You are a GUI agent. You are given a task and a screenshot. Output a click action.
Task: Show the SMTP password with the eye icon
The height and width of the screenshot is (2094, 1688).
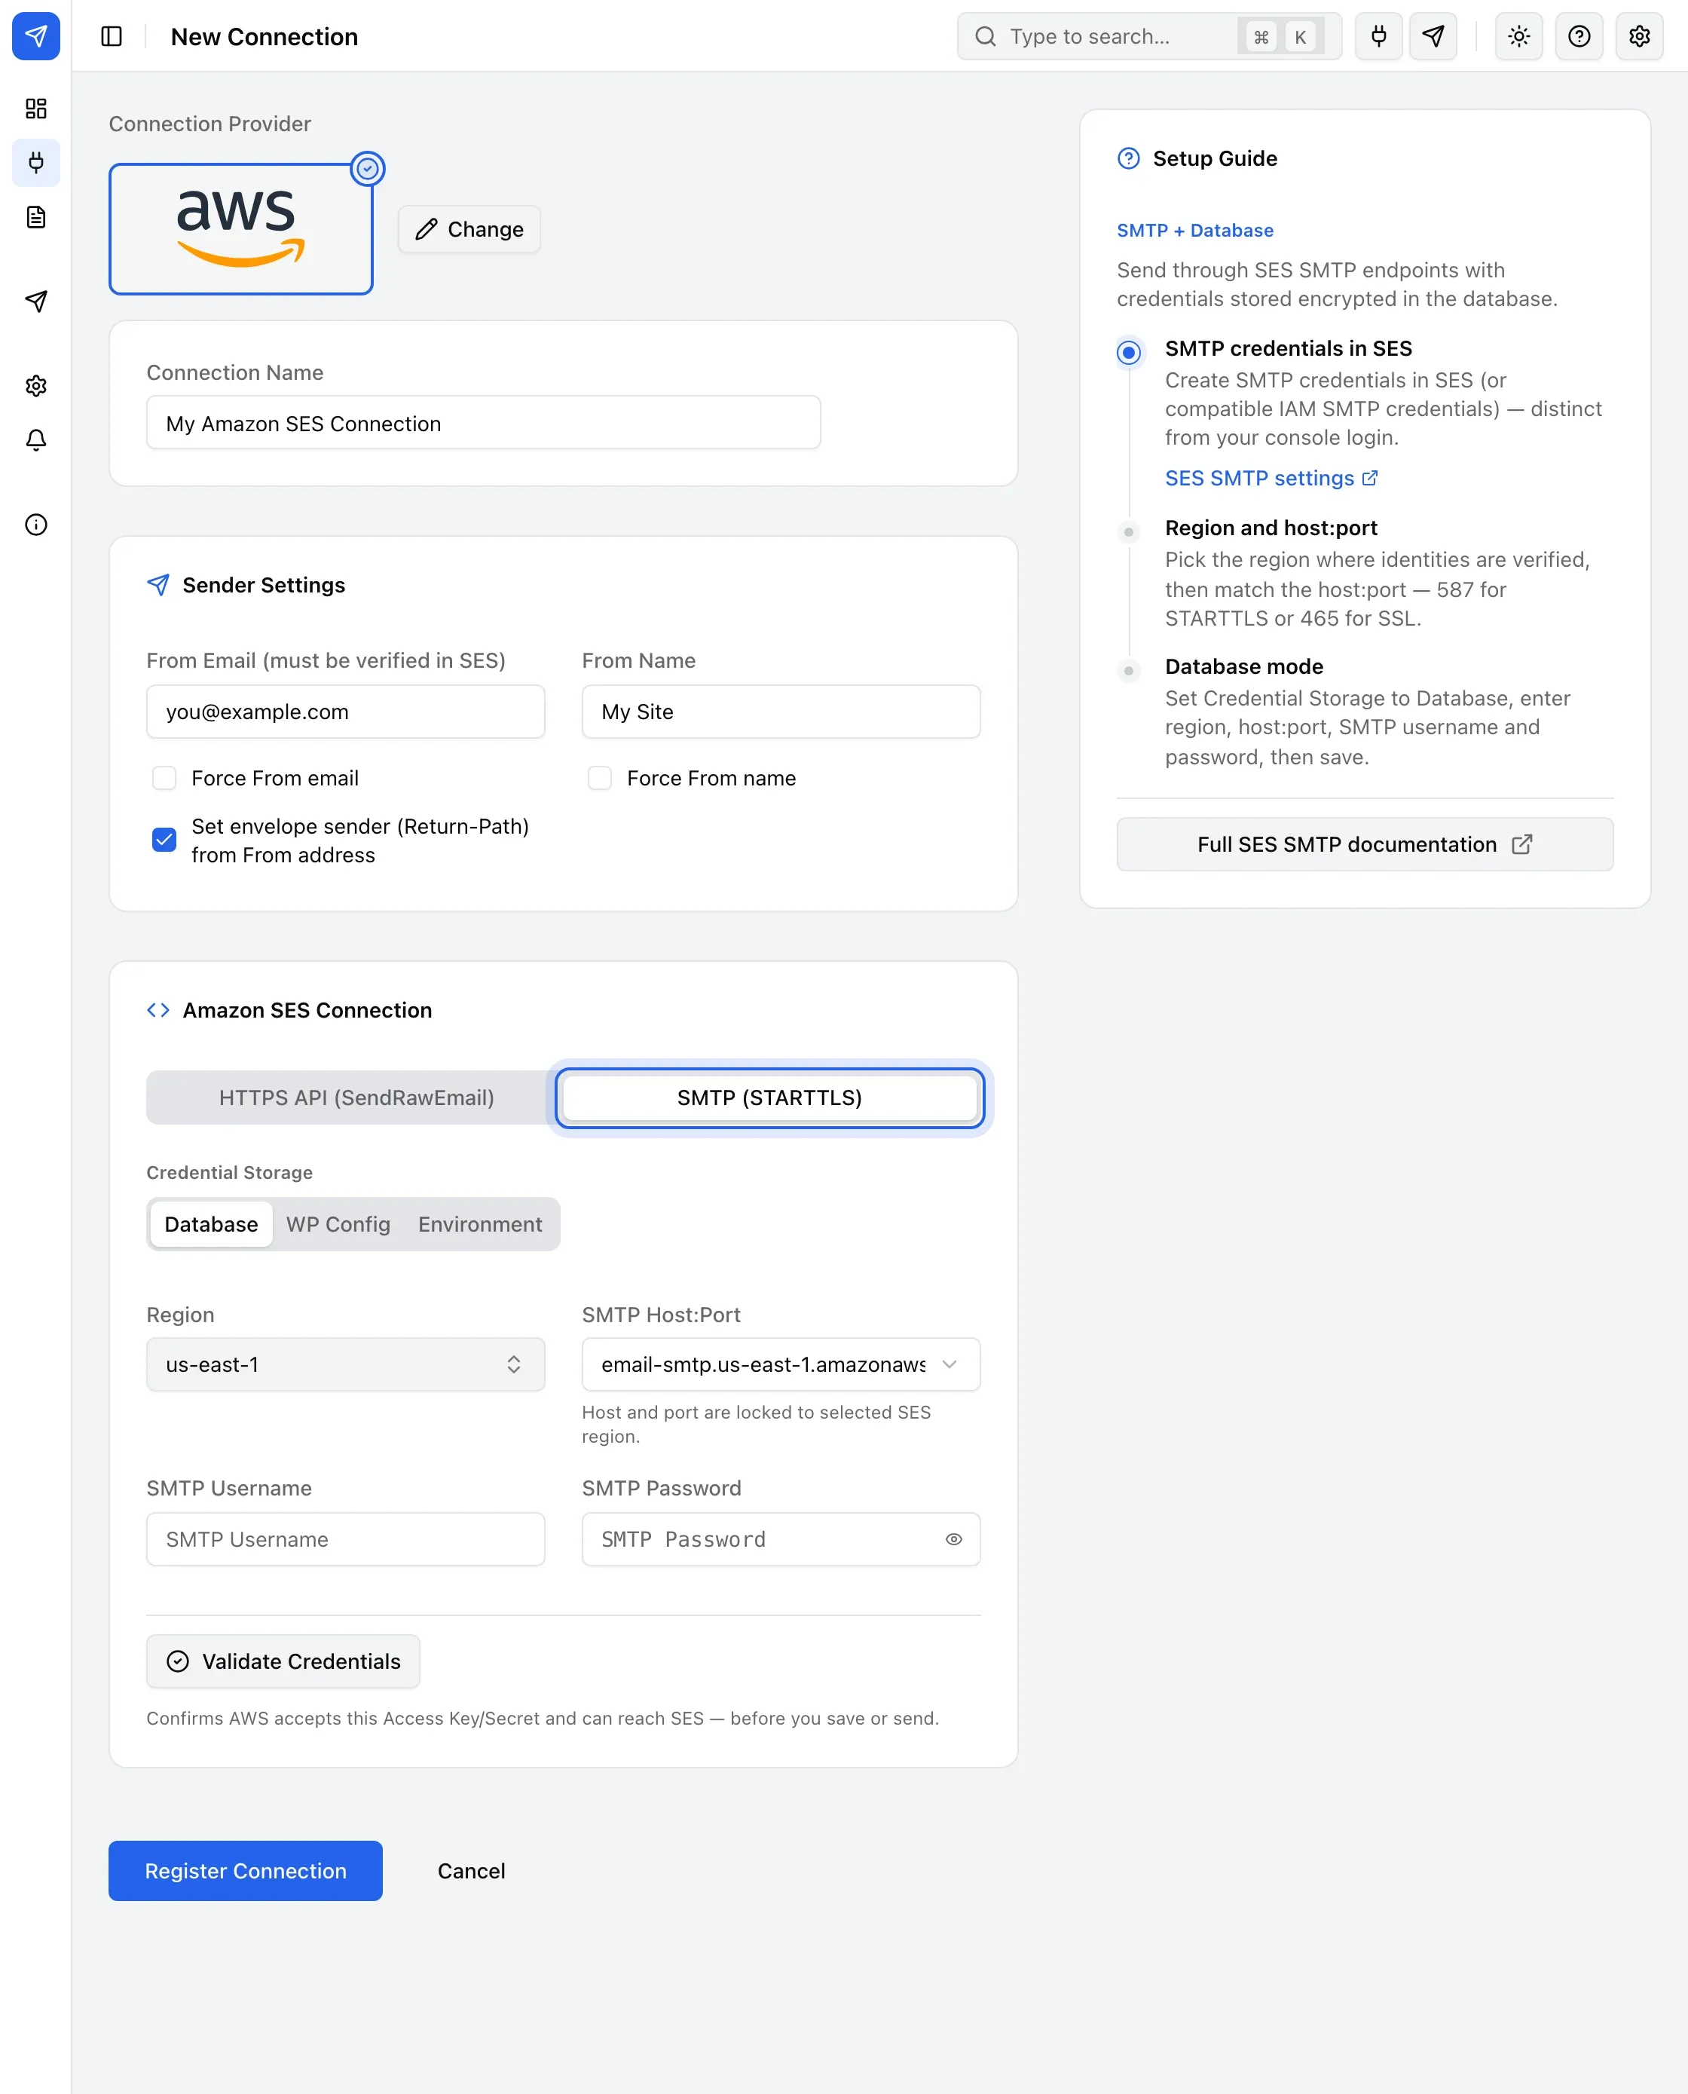(x=954, y=1540)
